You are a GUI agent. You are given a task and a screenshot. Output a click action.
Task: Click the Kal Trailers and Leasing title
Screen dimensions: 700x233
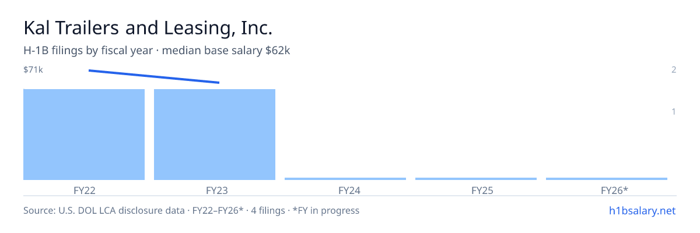tap(148, 28)
